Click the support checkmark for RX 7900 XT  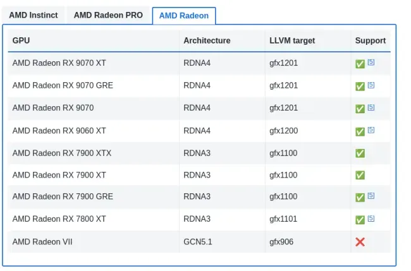coord(360,175)
